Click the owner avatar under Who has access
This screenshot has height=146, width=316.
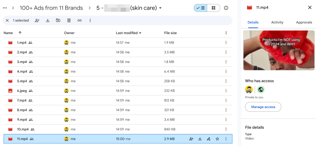point(249,90)
